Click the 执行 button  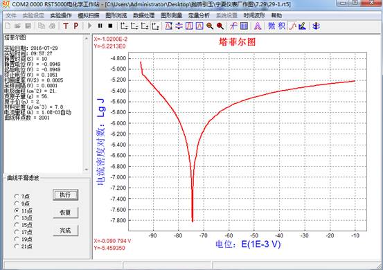[x=66, y=195]
